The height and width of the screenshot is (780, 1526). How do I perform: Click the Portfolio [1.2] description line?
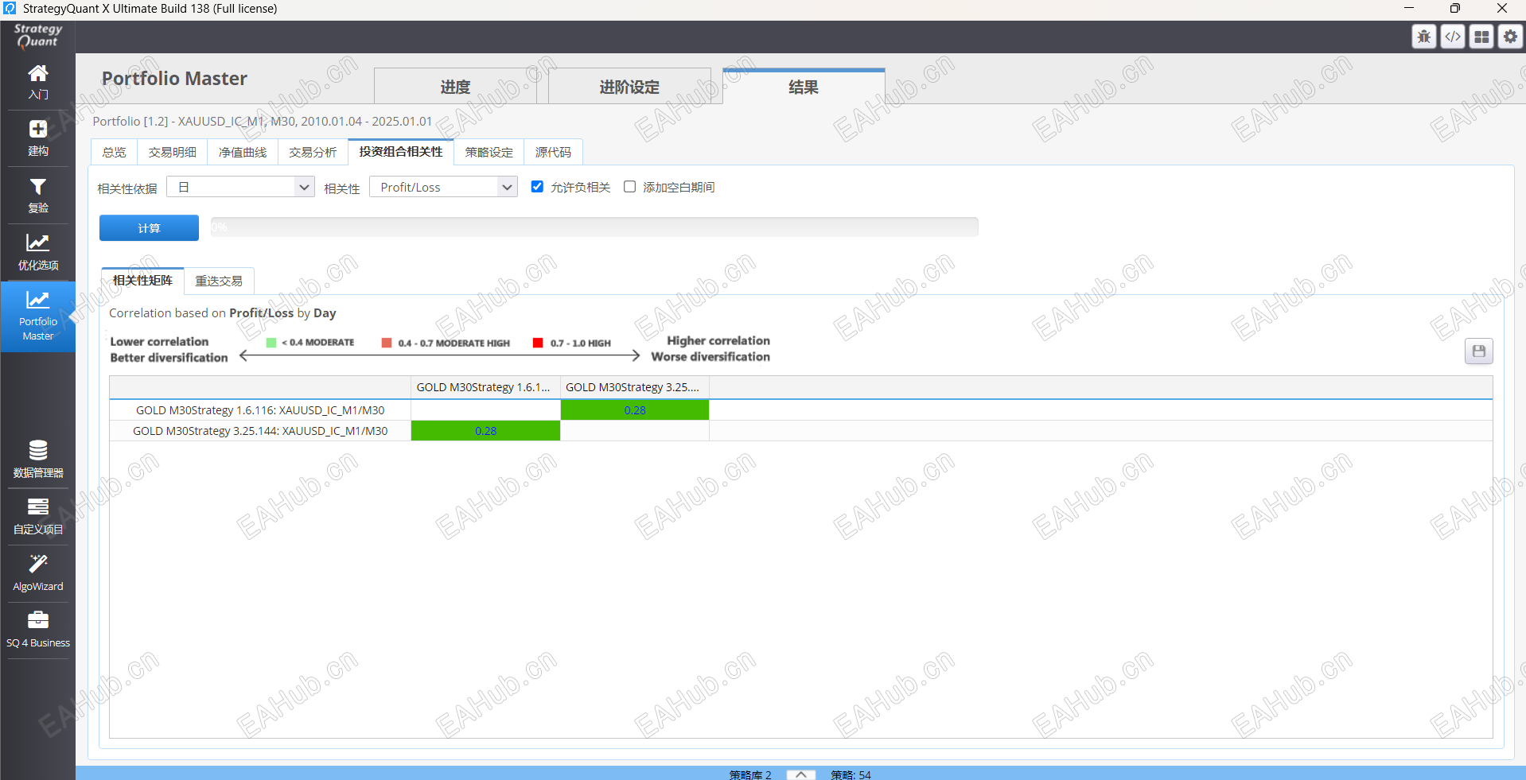[263, 121]
